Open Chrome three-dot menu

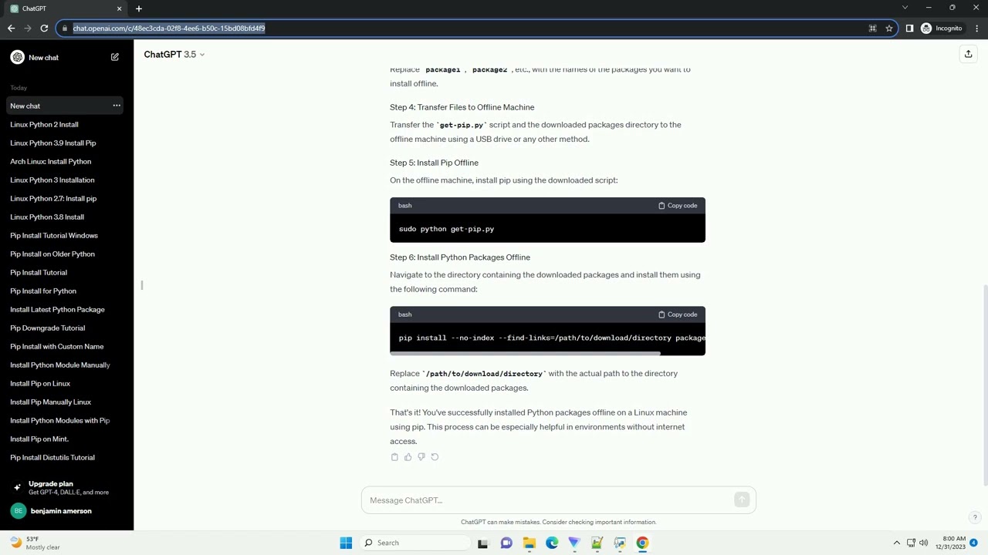point(976,29)
